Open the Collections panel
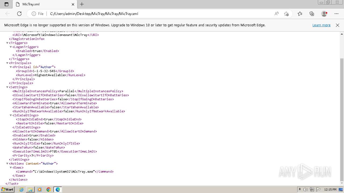 [312, 14]
